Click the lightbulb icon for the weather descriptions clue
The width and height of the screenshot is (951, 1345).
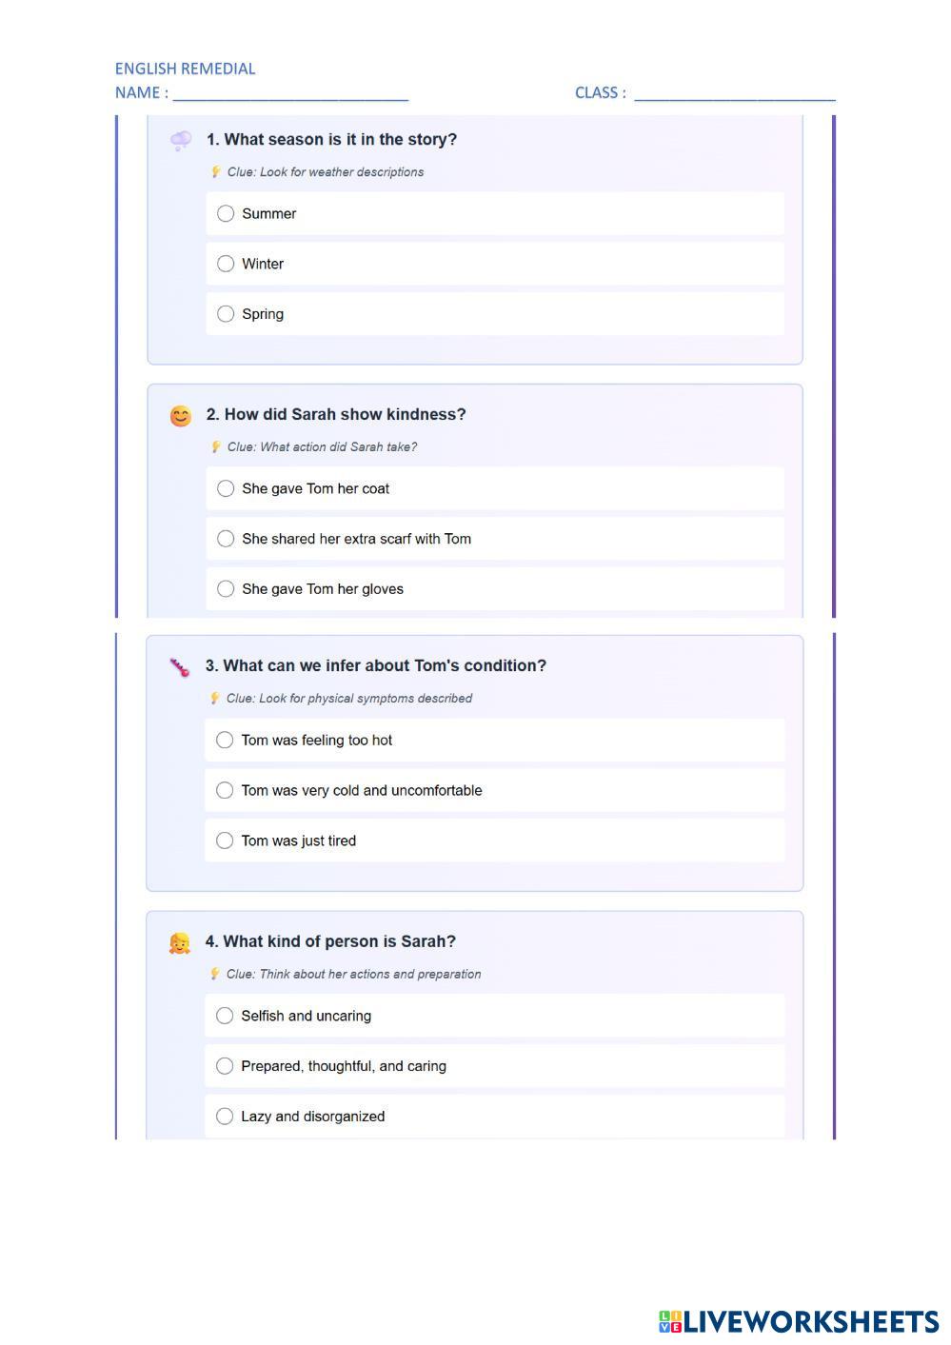point(216,172)
